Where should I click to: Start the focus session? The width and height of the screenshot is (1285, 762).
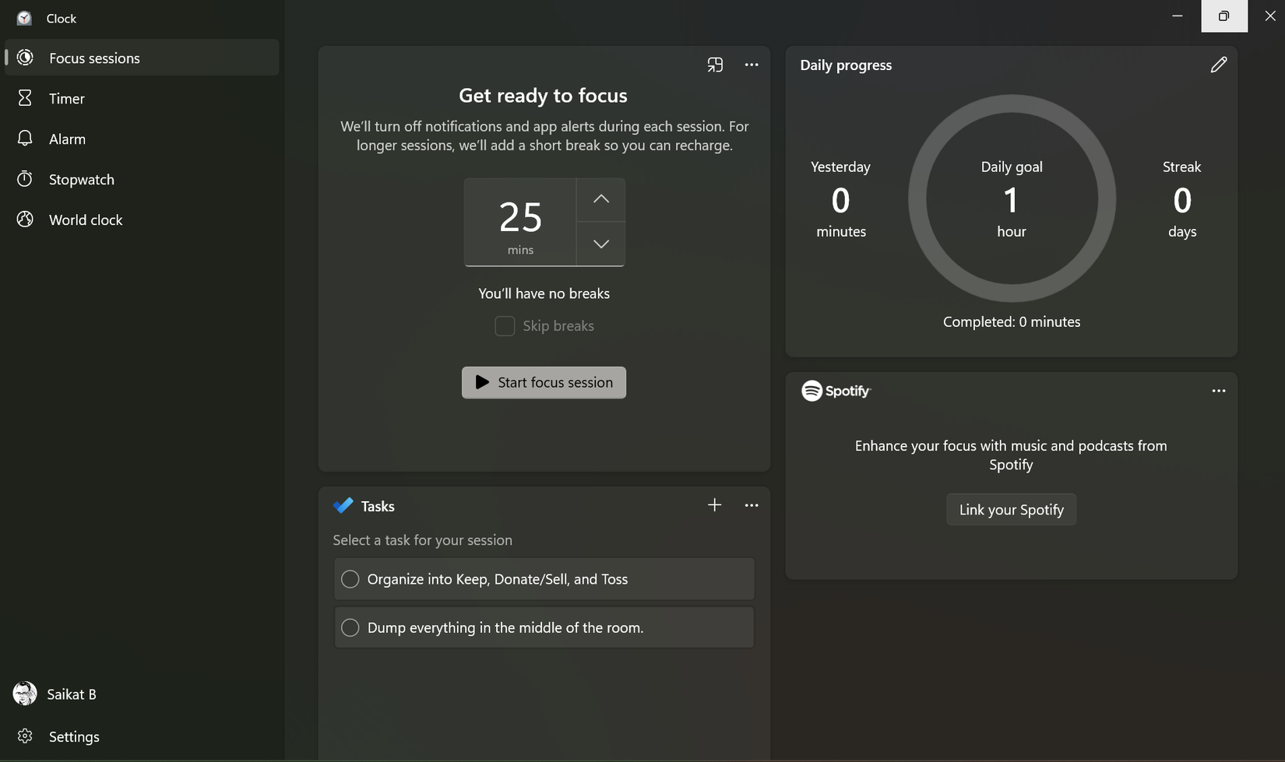544,382
